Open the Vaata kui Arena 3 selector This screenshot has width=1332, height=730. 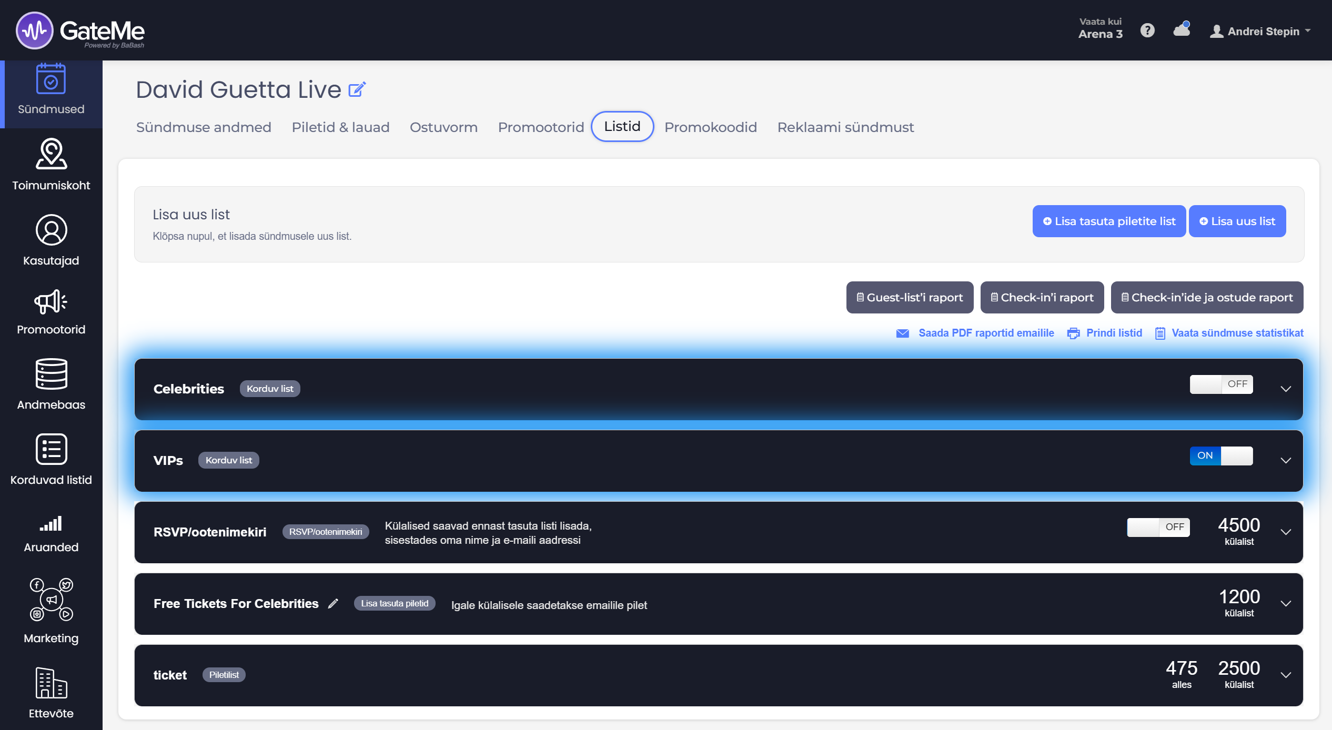coord(1100,28)
